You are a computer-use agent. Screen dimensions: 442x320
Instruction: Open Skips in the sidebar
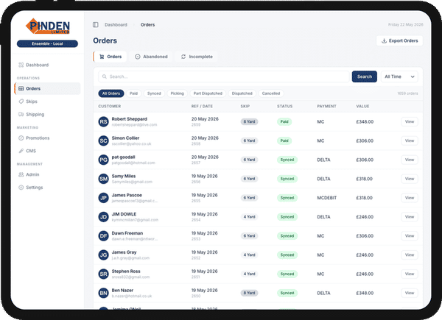(x=47, y=102)
